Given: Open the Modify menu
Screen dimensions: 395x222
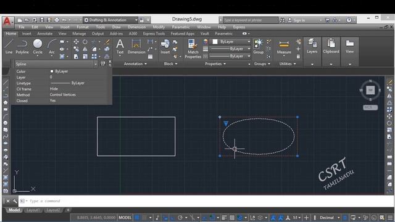Looking at the screenshot, I should pos(159,27).
